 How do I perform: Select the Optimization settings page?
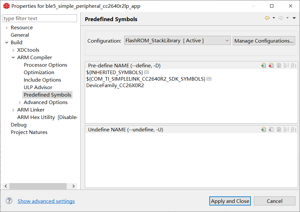pyautogui.click(x=39, y=73)
